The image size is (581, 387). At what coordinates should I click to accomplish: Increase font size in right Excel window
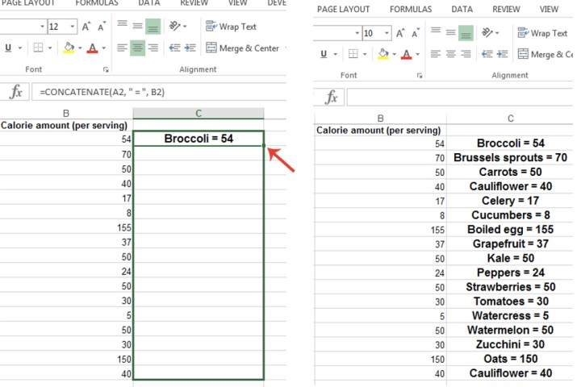(400, 33)
